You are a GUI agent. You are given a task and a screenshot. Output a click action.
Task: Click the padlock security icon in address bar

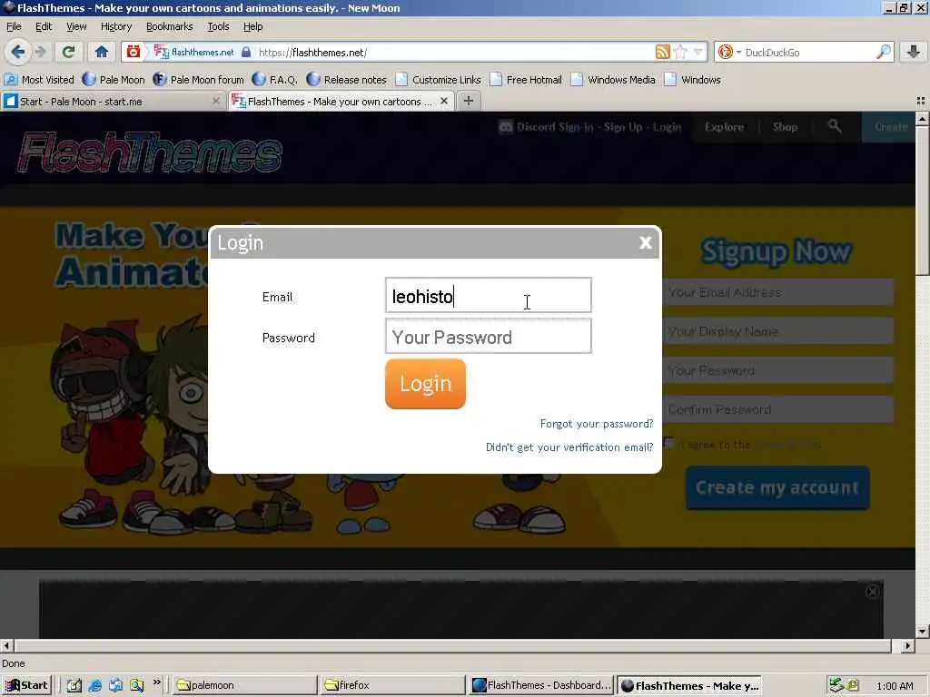click(x=246, y=52)
